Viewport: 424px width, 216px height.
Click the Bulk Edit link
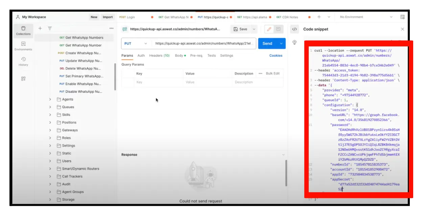tap(273, 73)
